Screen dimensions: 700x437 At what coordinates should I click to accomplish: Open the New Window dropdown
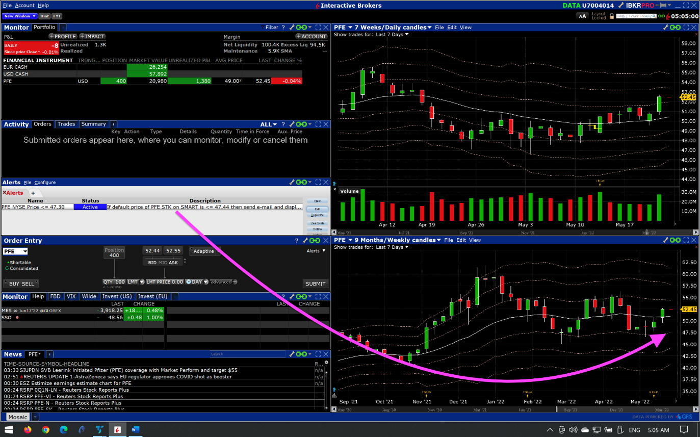20,16
